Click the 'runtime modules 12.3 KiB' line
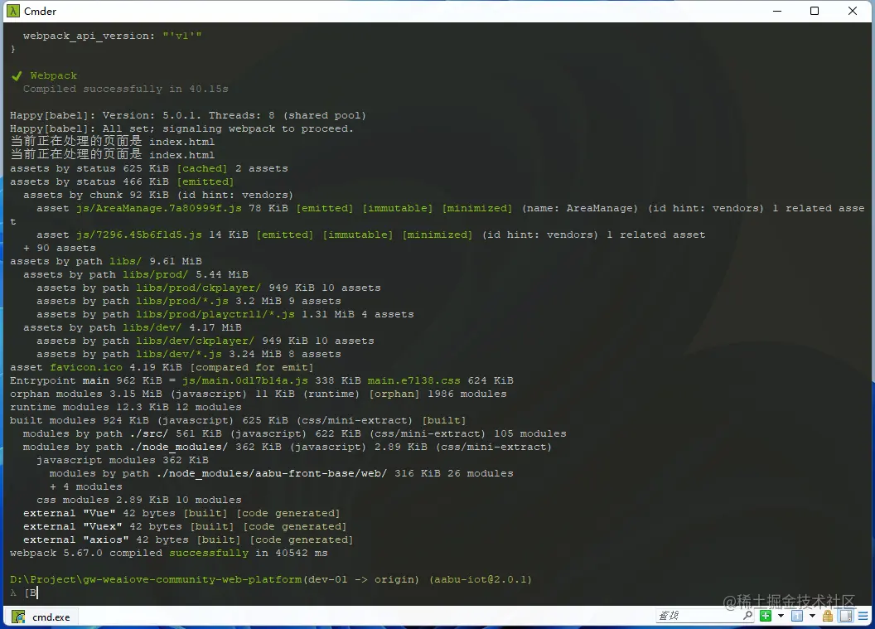The image size is (875, 629). click(x=126, y=407)
